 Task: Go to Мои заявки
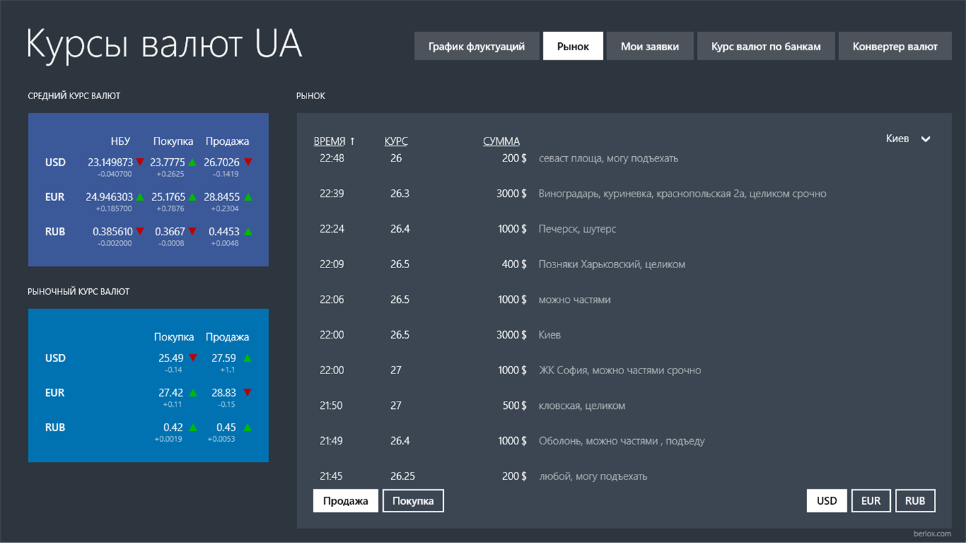[x=649, y=46]
